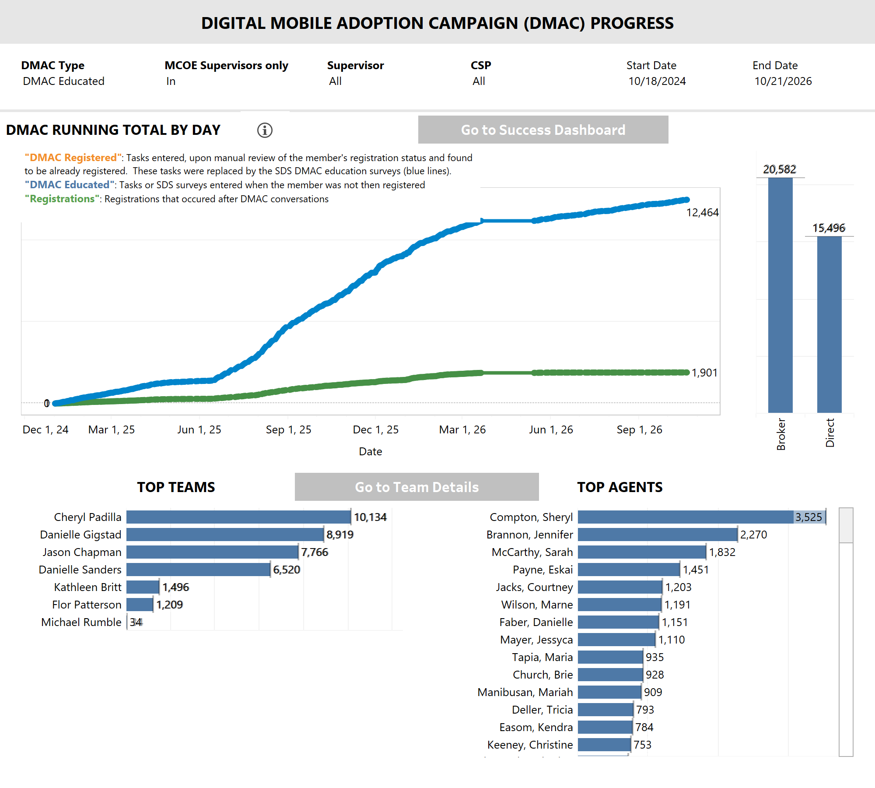Open the Go to Success Dashboard button
The width and height of the screenshot is (875, 788).
[x=543, y=130]
